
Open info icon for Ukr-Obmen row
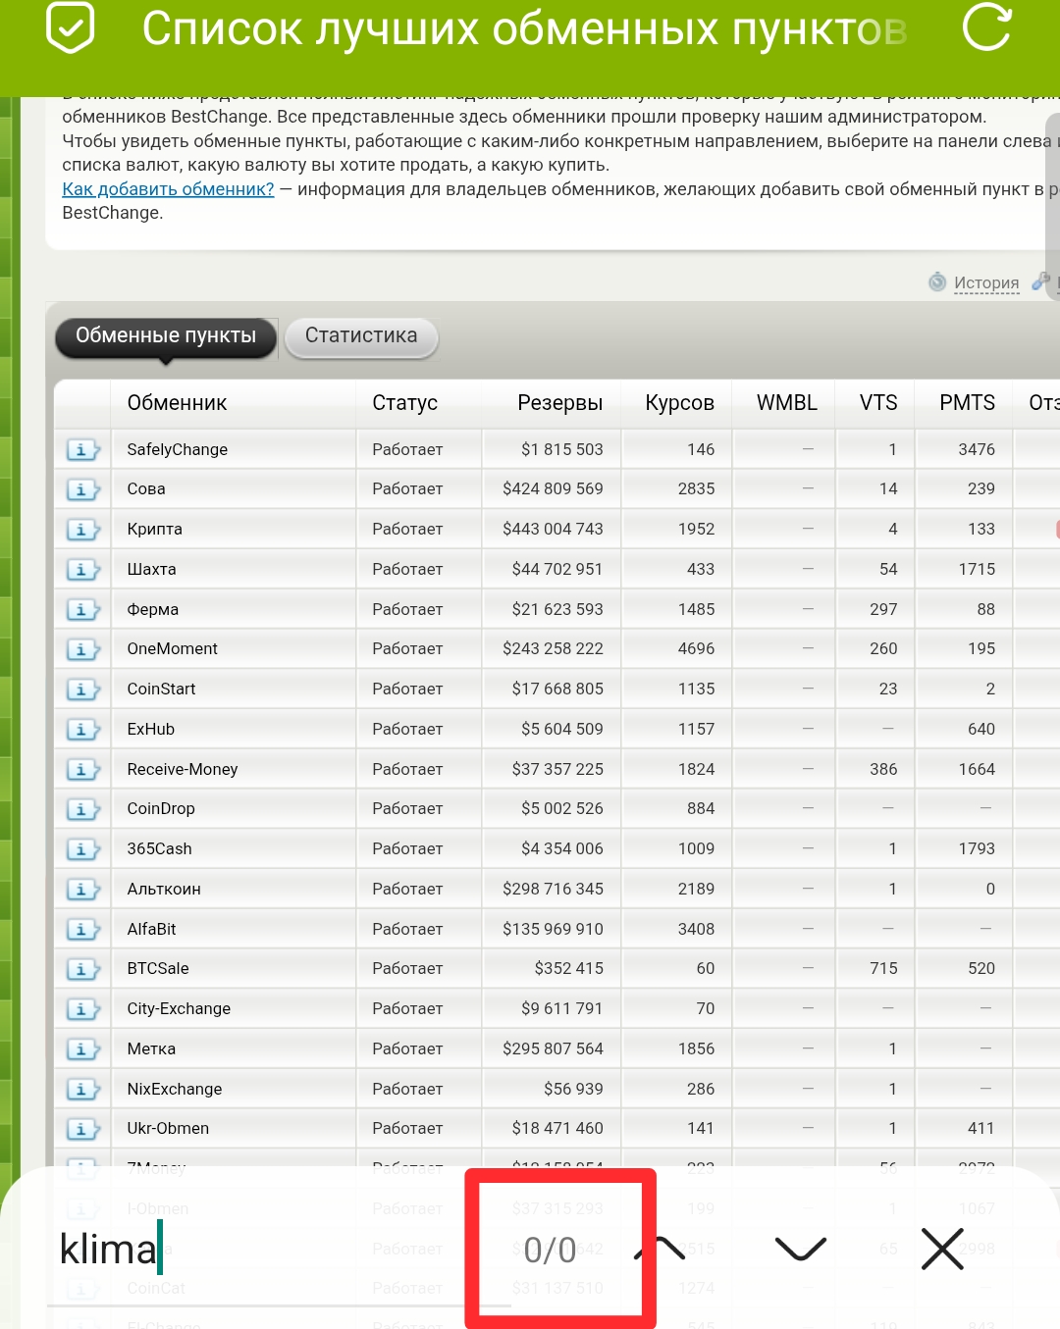[82, 1129]
